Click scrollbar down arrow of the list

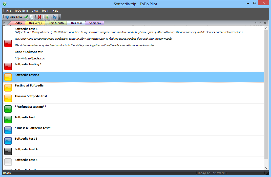click(266, 168)
